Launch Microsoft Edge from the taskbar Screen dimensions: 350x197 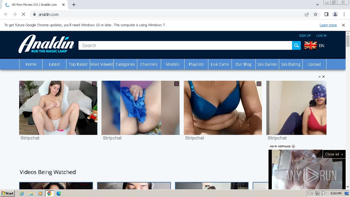click(59, 193)
